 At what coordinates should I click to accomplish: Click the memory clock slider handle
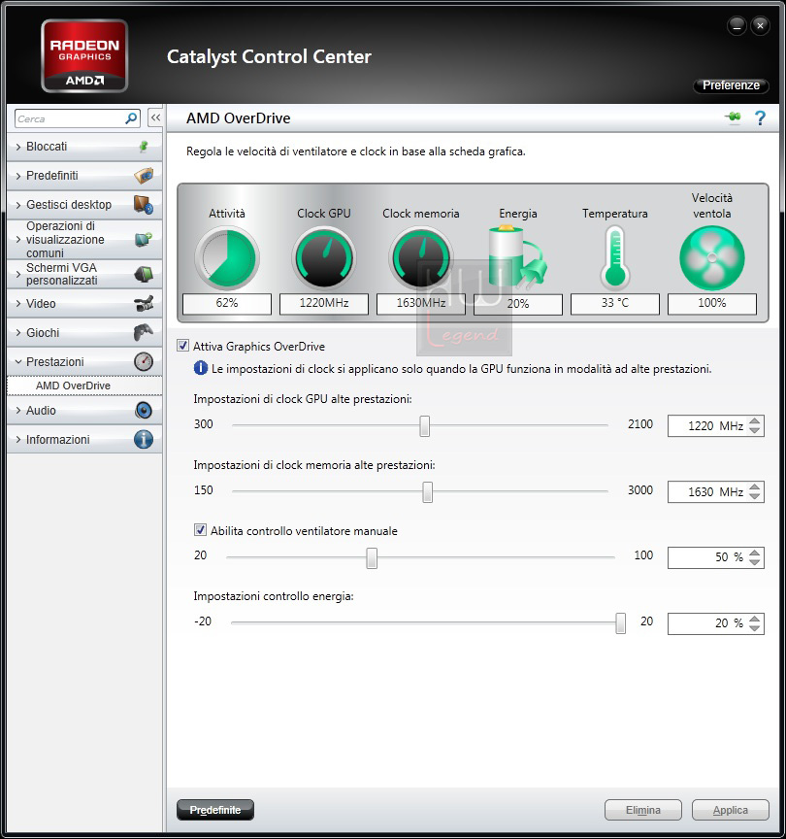click(x=427, y=491)
